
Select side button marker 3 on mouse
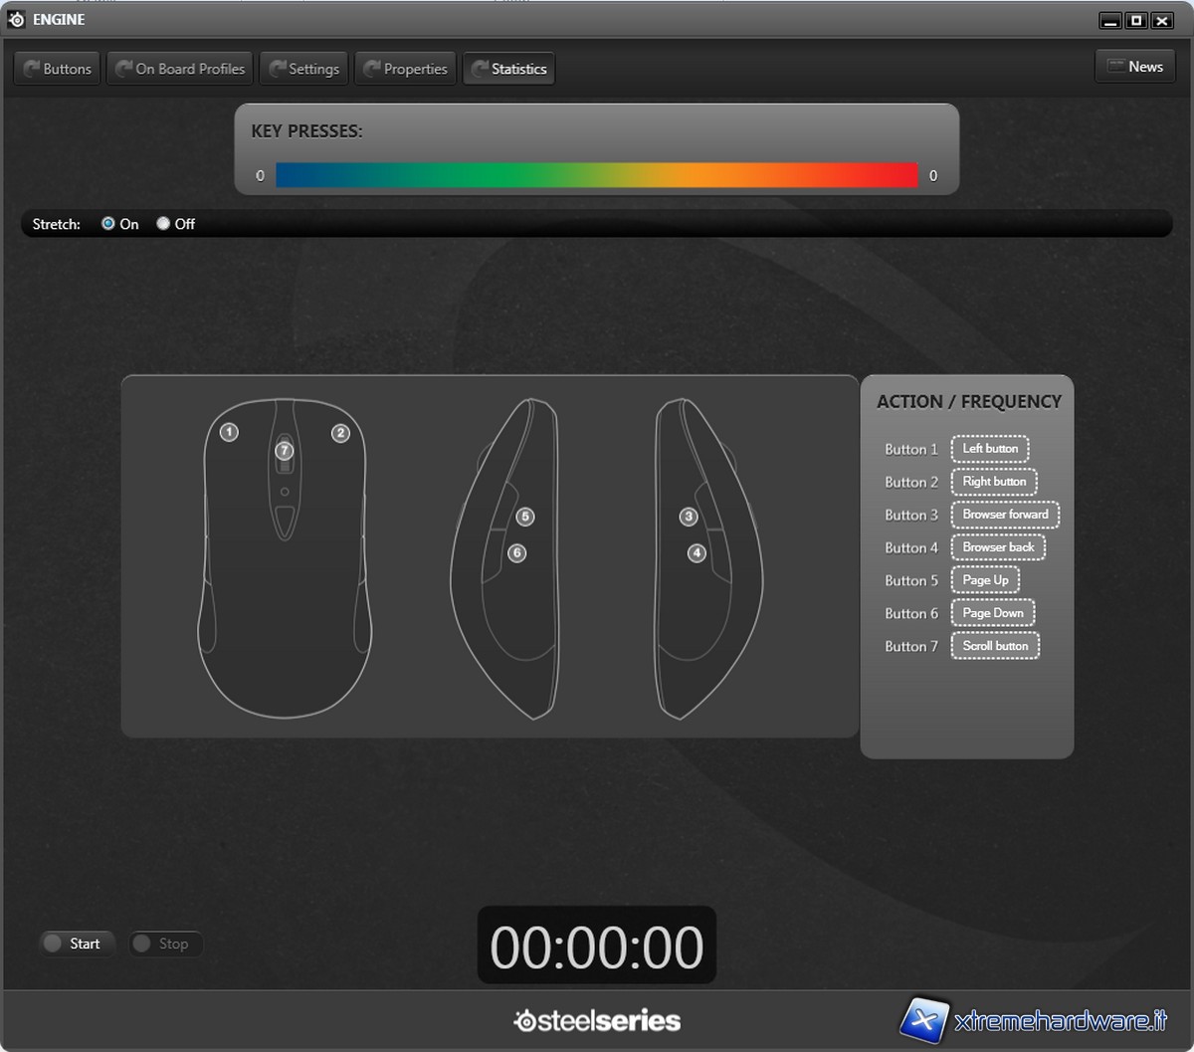click(x=688, y=517)
